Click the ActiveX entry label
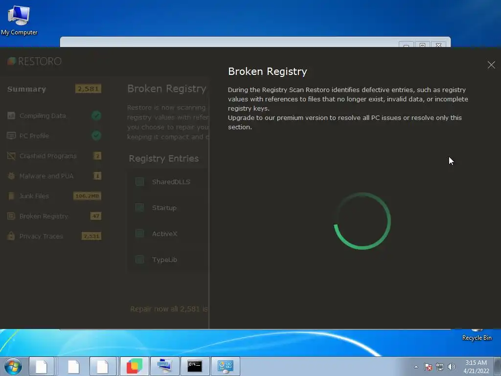Screen dimensions: 501x376 (x=164, y=234)
